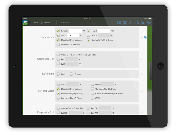
Task: Click the Compressor section label
Action: click(47, 37)
